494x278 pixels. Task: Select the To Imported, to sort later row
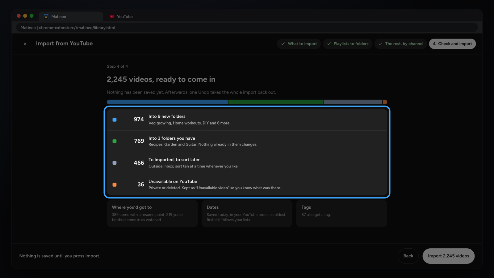[247, 163]
